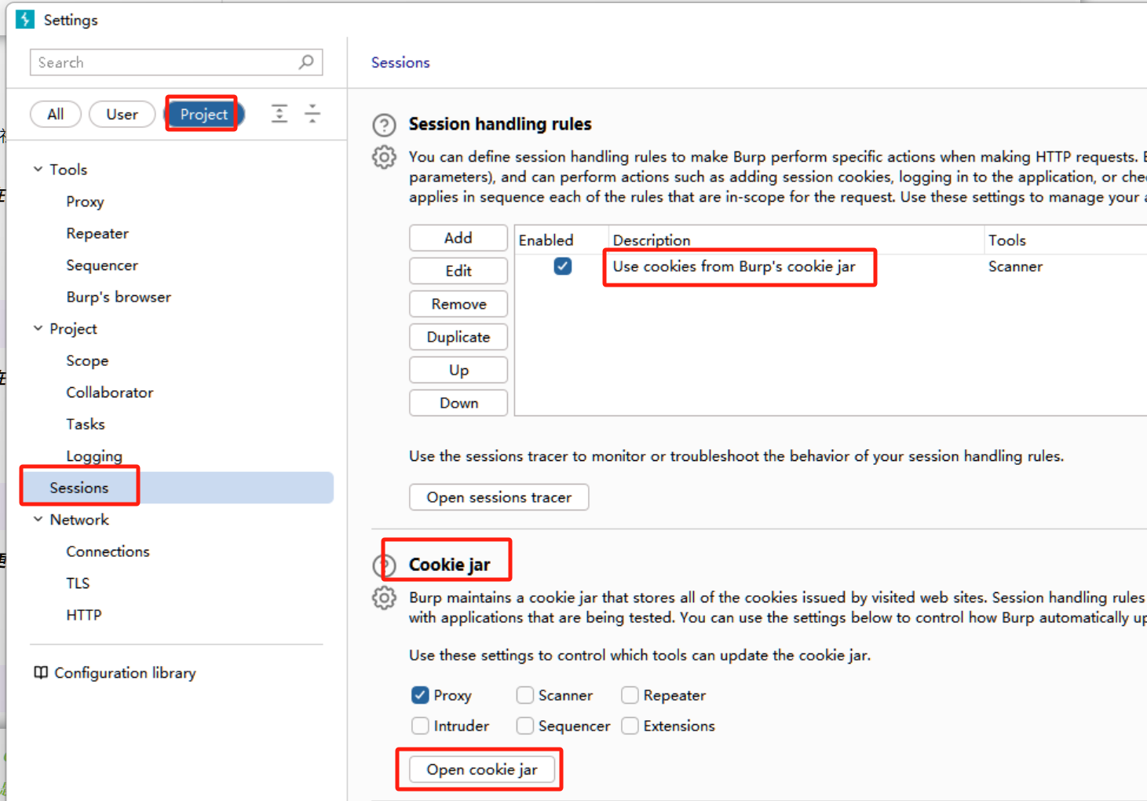This screenshot has height=801, width=1147.
Task: Open Scope settings in the tree
Action: click(87, 361)
